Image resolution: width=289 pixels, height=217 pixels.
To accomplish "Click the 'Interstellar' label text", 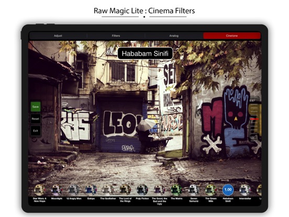I will [245, 199].
